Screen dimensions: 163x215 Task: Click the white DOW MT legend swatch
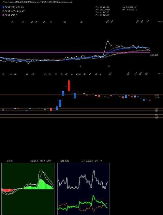pos(4,11)
